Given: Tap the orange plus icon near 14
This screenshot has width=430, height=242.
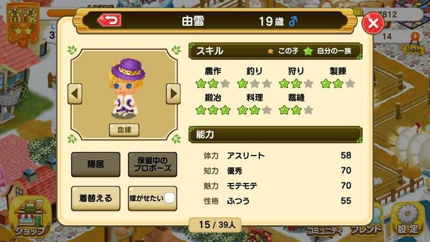Looking at the screenshot, I should pos(415,36).
